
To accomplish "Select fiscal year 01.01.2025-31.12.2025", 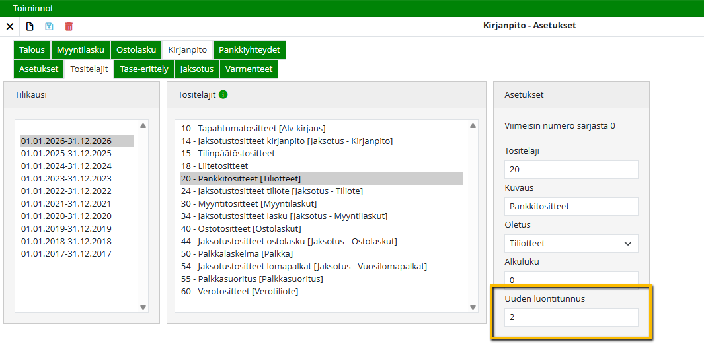I will click(66, 153).
